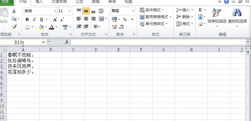Center text horizontally
251x121 pixels.
click(86, 19)
